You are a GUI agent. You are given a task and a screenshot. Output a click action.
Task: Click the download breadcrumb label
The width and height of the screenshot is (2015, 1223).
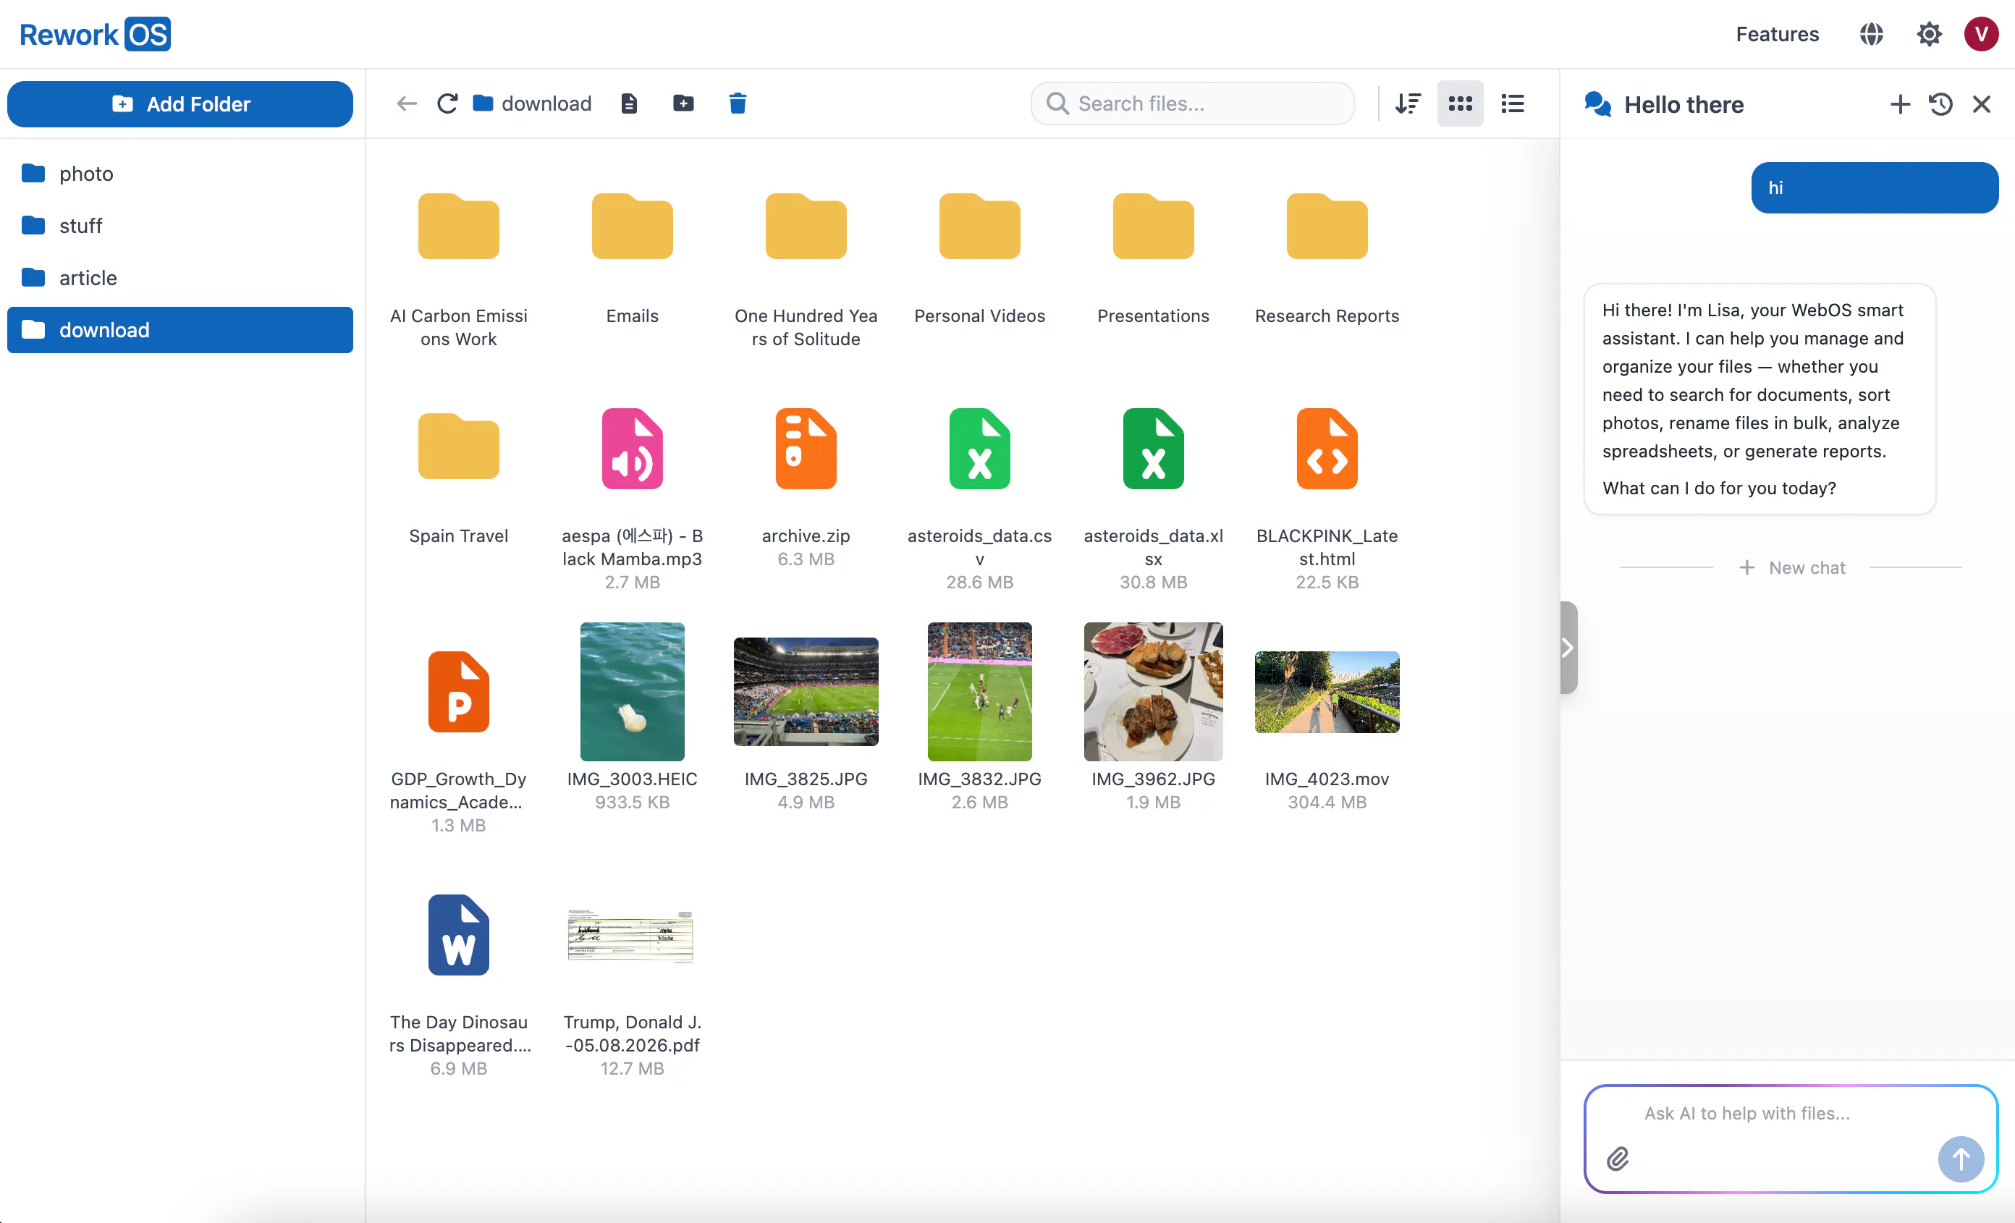point(546,103)
